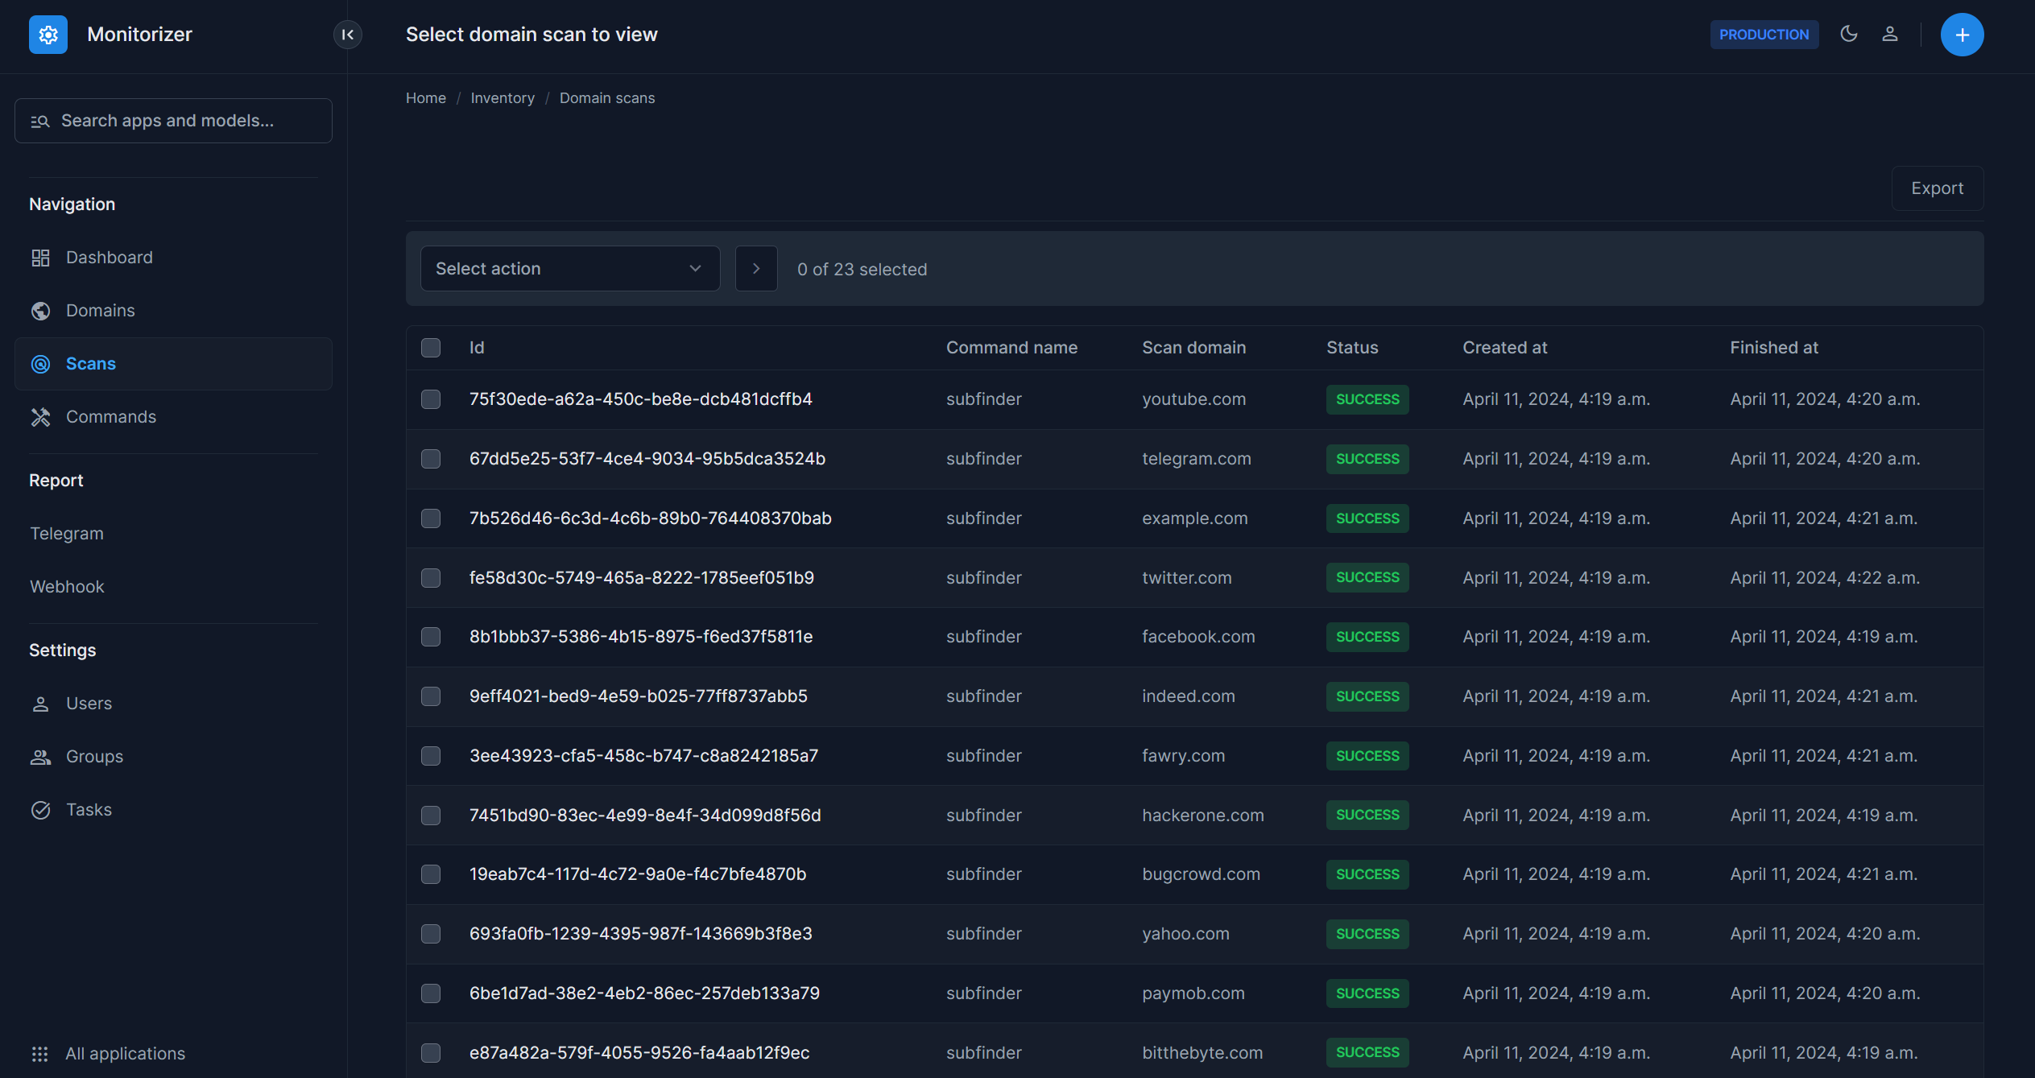Click the search icon in the search box
Viewport: 2035px width, 1078px height.
click(40, 121)
